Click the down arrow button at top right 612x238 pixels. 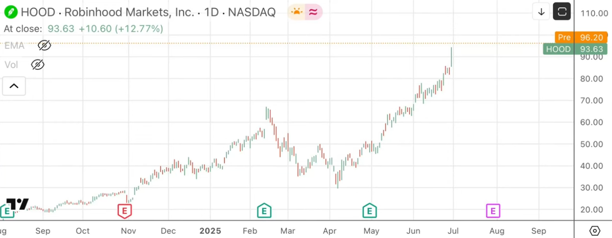pyautogui.click(x=541, y=12)
